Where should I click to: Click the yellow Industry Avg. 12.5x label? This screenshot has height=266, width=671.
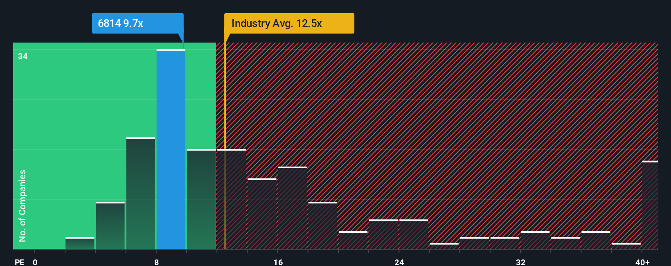click(x=289, y=23)
